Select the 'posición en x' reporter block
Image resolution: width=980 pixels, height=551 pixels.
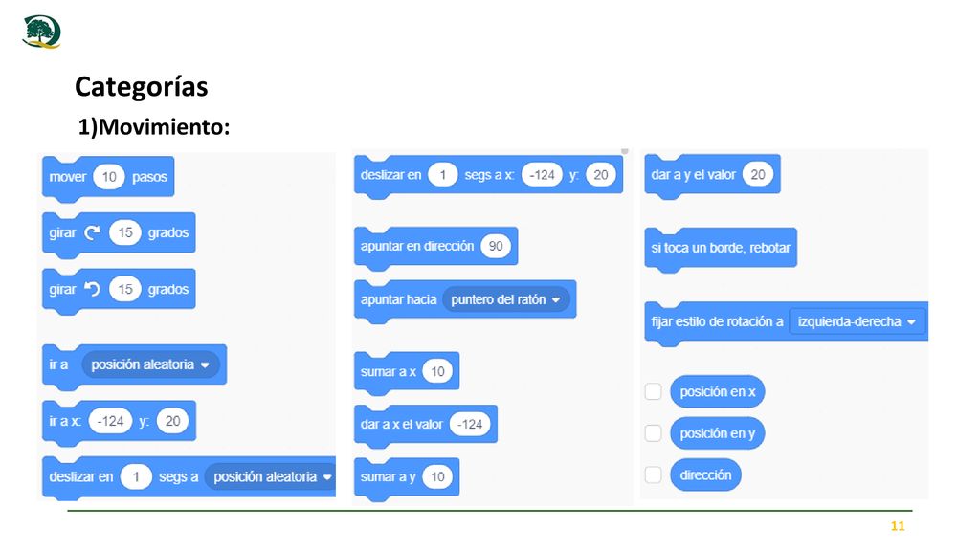[718, 391]
